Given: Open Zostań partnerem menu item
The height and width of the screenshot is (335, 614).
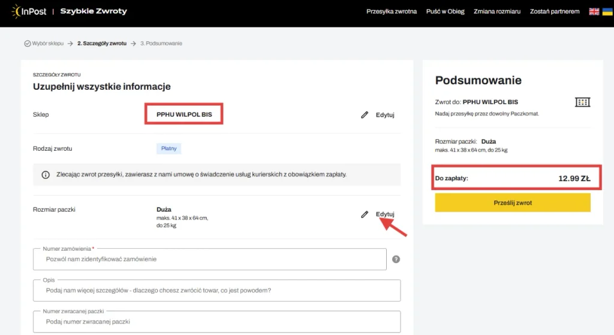Looking at the screenshot, I should click(555, 11).
